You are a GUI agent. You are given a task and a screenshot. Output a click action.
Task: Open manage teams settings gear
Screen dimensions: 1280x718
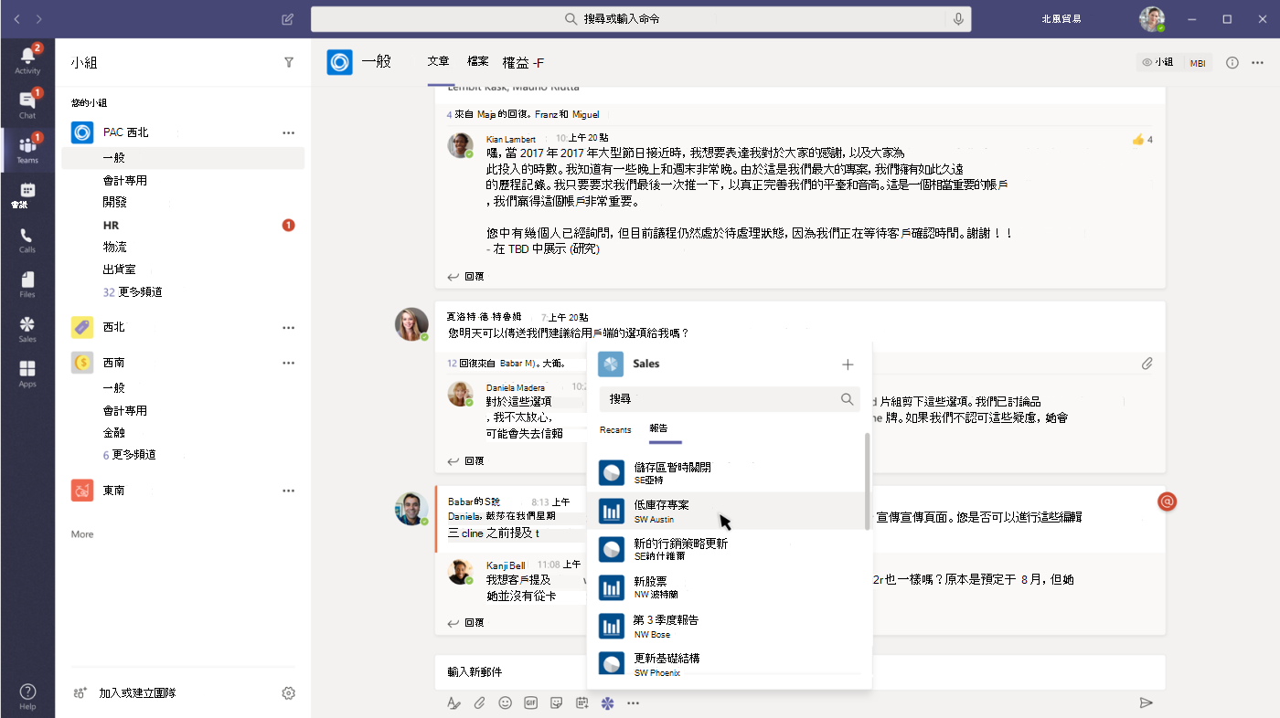click(289, 693)
